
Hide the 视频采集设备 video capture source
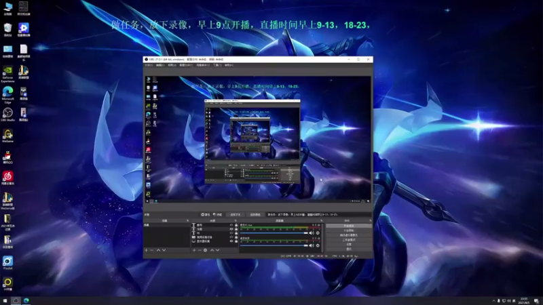(231, 237)
